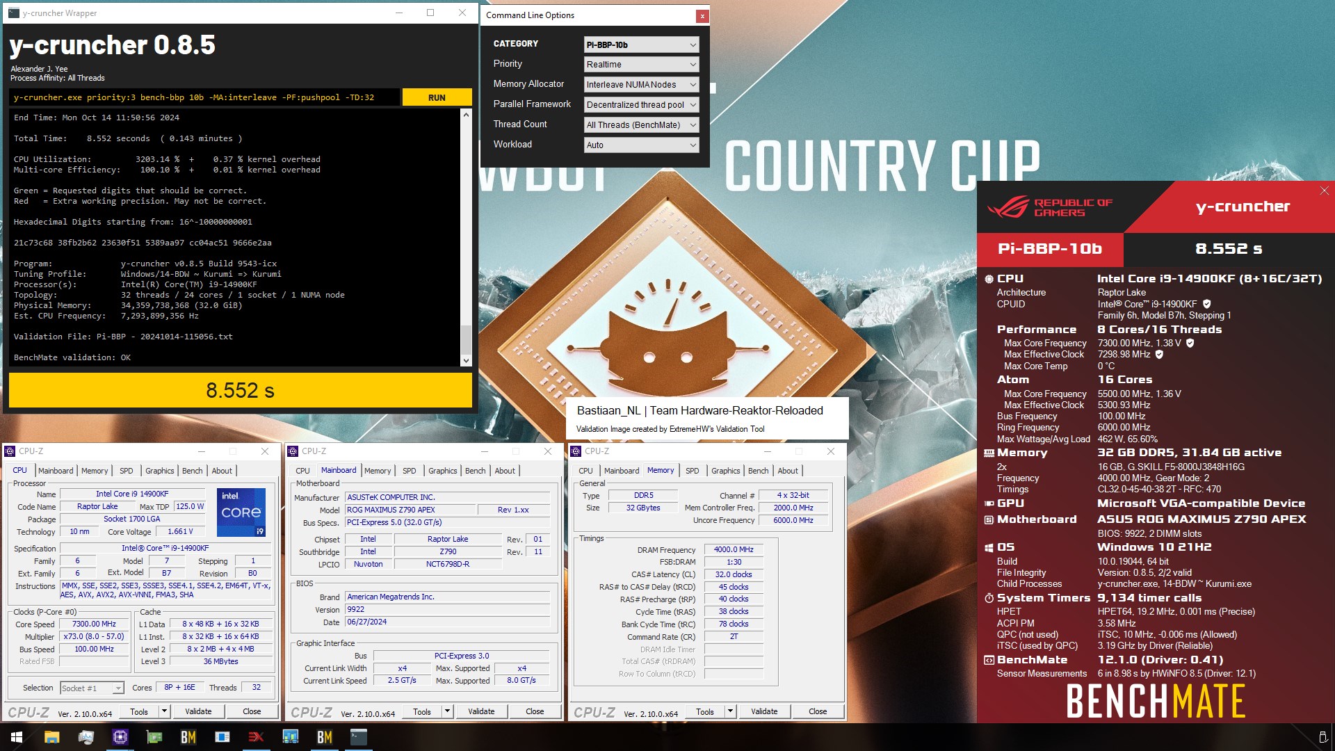
Task: Close the Command Line Options dialog
Action: coord(702,15)
